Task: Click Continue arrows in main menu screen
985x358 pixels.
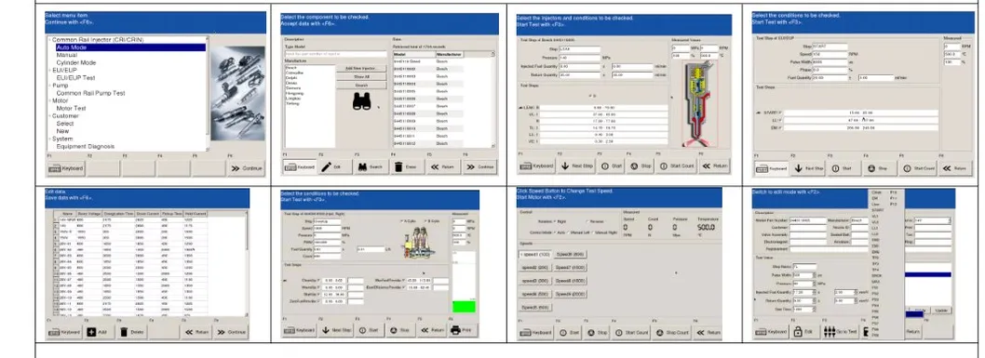Action: [x=246, y=168]
